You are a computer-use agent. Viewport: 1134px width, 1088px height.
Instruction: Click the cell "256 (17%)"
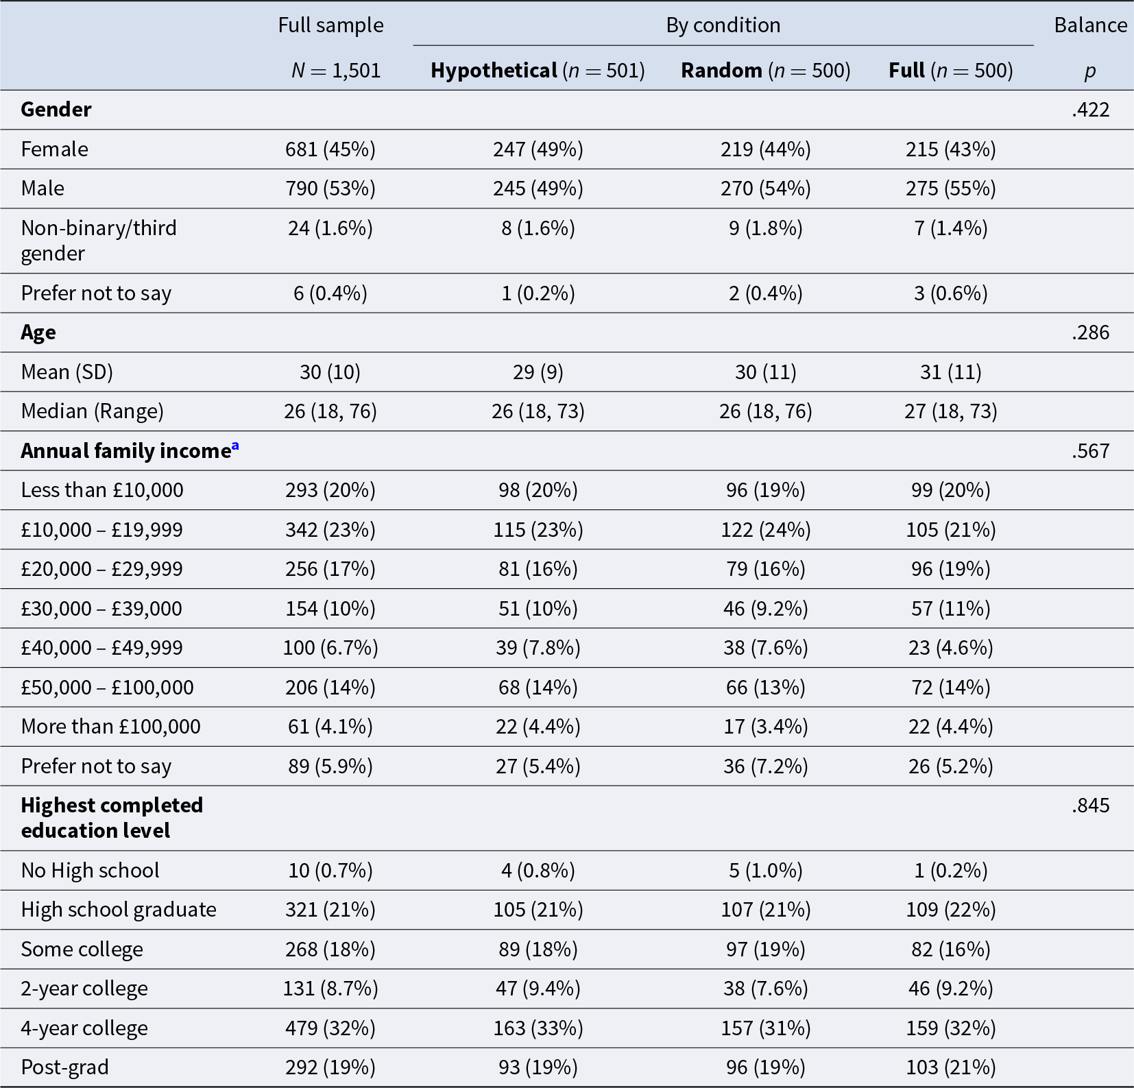330,569
